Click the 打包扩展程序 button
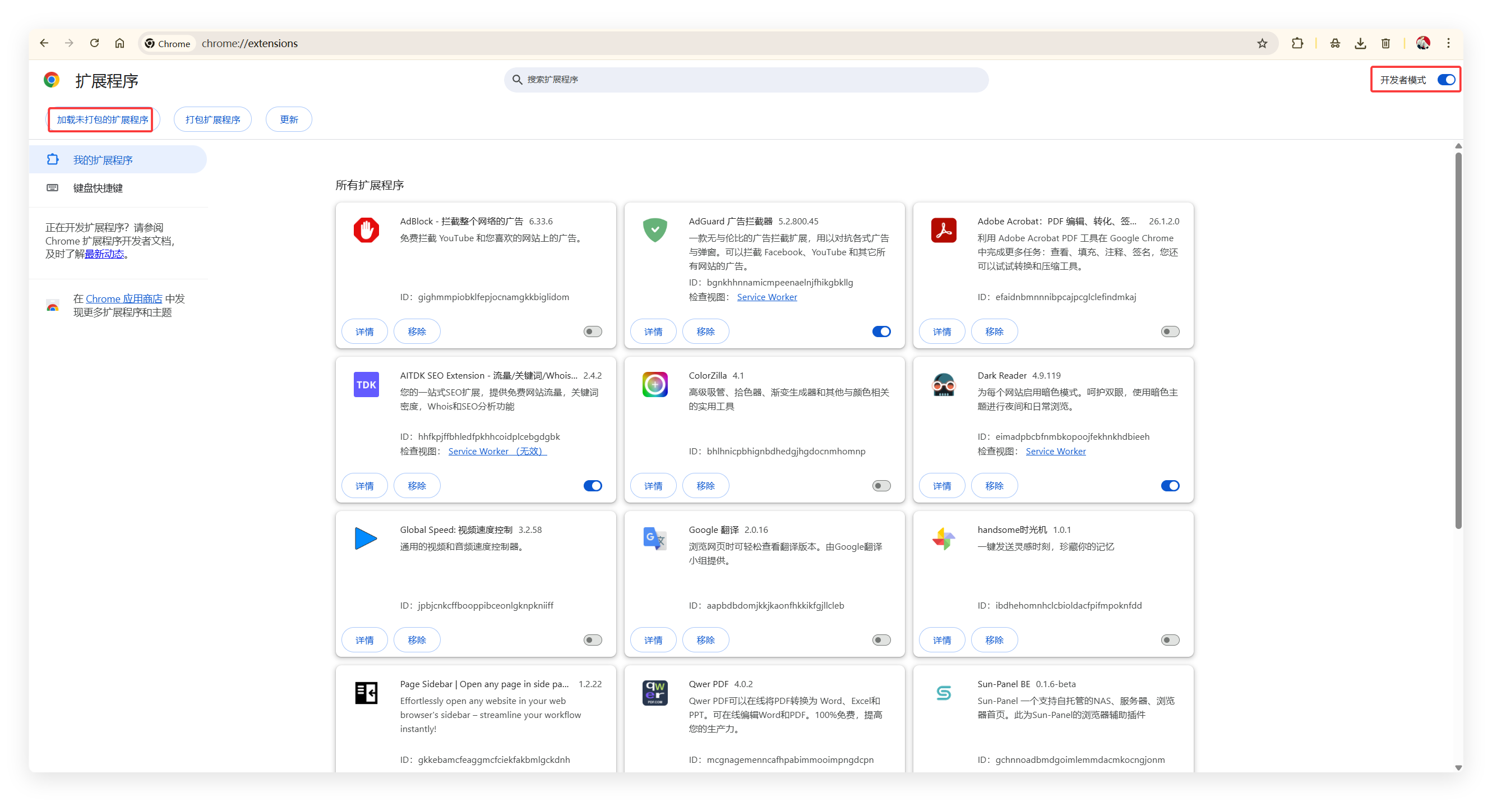Screen dimensions: 1492x801 [213, 119]
